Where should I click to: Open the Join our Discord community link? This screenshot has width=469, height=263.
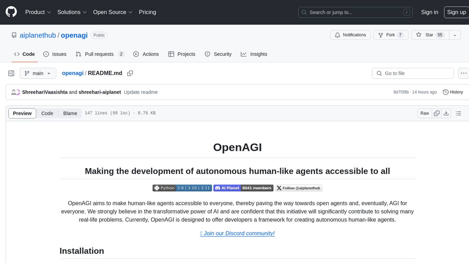click(237, 233)
